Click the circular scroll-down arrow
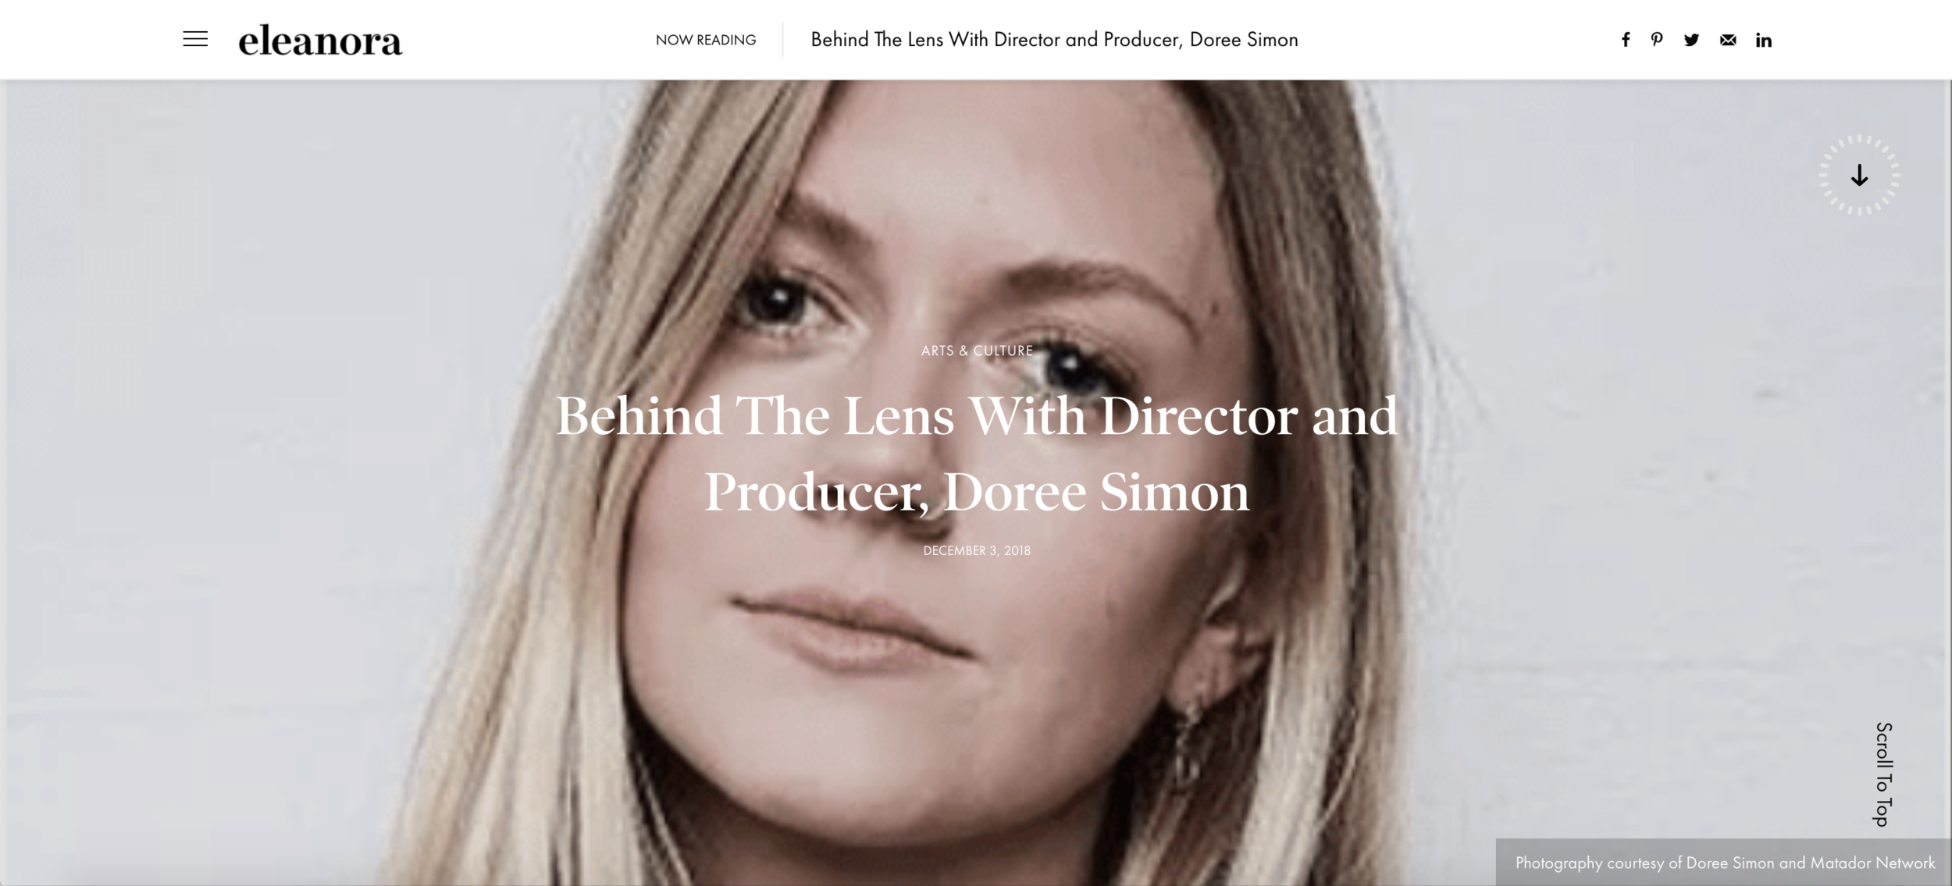This screenshot has width=1952, height=886. (1859, 175)
